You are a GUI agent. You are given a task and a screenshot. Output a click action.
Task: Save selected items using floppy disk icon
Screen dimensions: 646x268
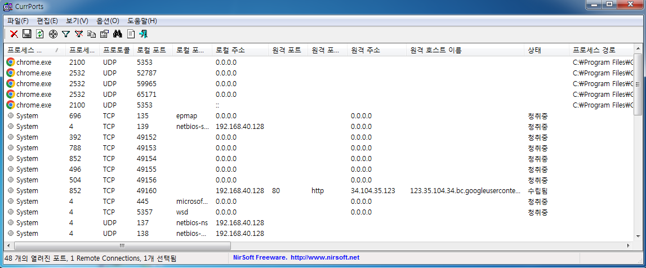(x=27, y=34)
